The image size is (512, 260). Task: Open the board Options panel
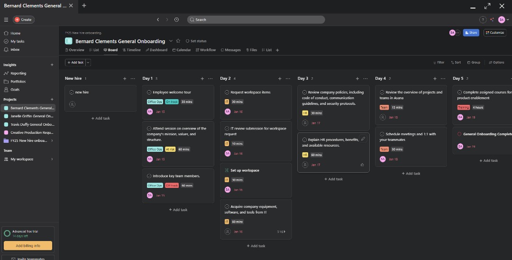coord(496,62)
